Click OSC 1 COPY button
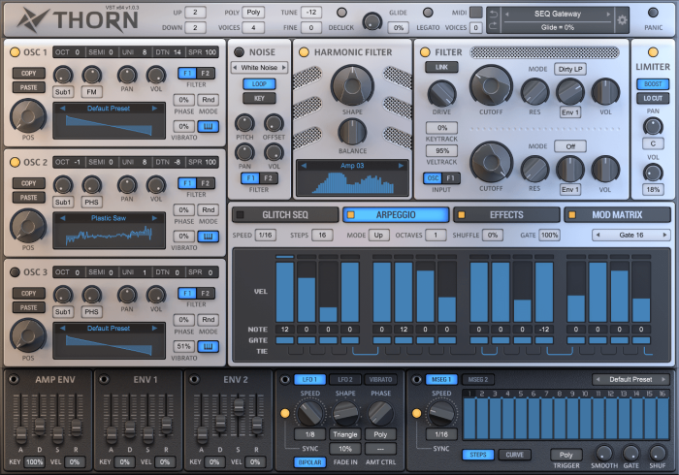Image resolution: width=679 pixels, height=475 pixels. point(28,73)
